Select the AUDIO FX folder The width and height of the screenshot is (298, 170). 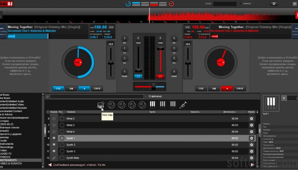pyautogui.click(x=6, y=153)
